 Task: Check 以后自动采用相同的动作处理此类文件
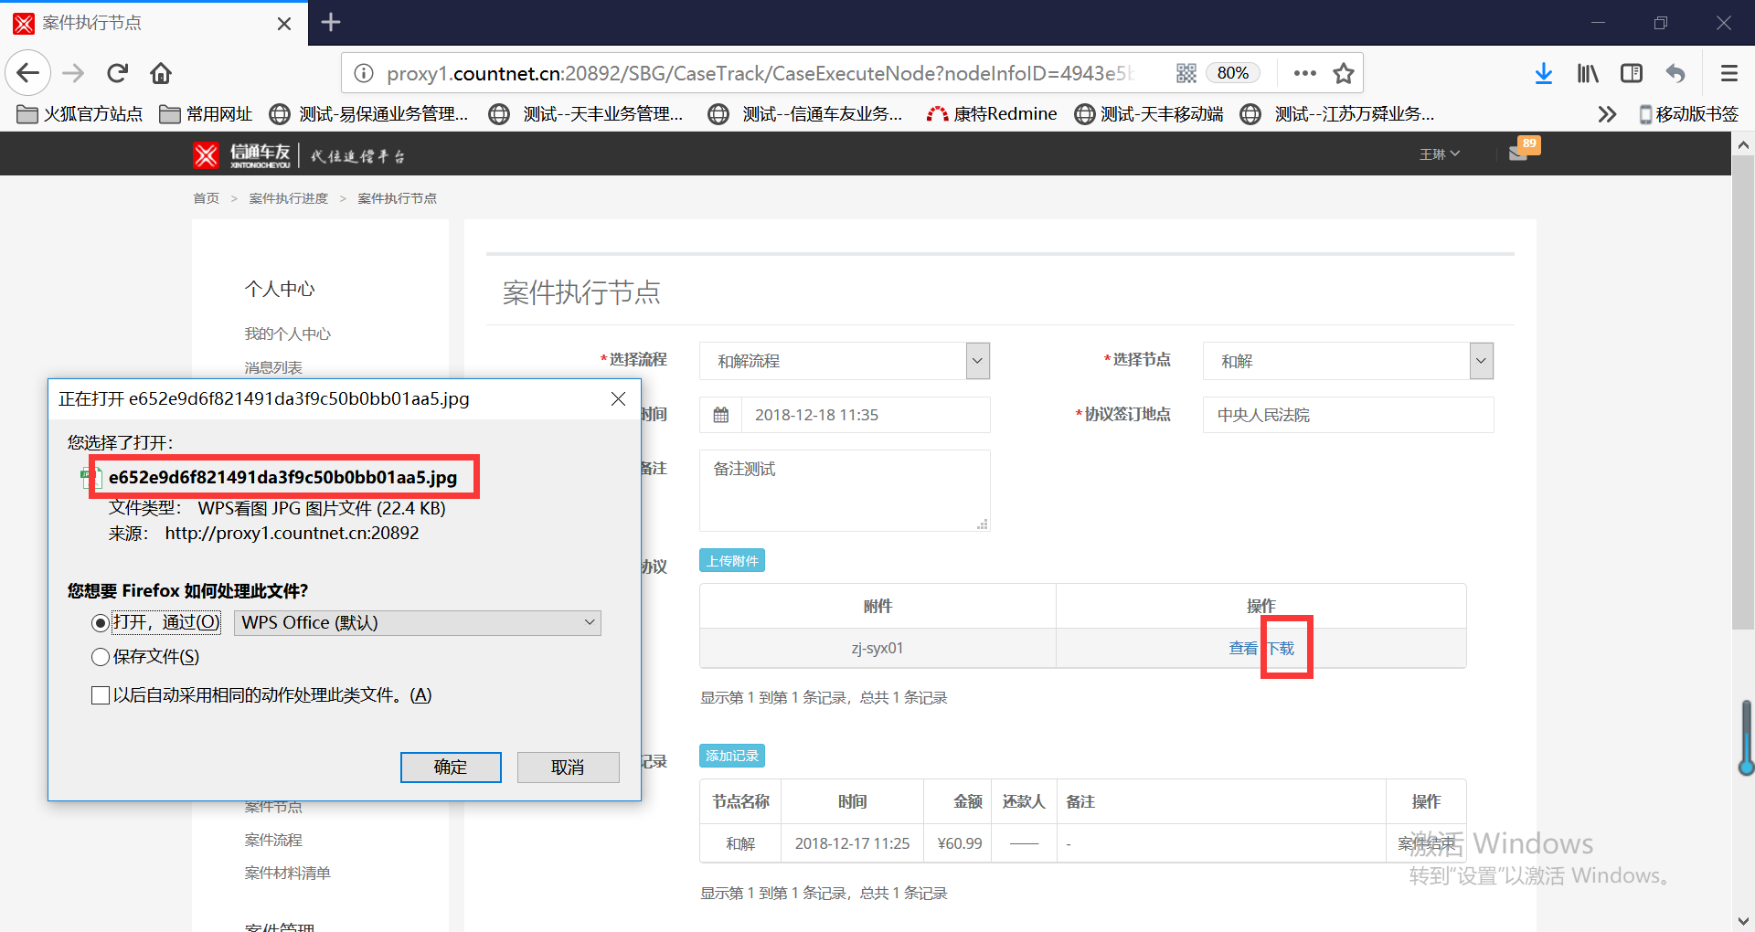coord(101,695)
